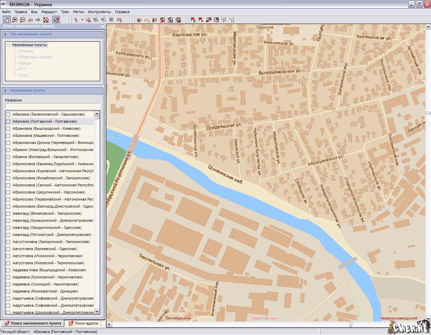Click the settlement list scroll down arrow
The width and height of the screenshot is (431, 335).
coord(97,311)
